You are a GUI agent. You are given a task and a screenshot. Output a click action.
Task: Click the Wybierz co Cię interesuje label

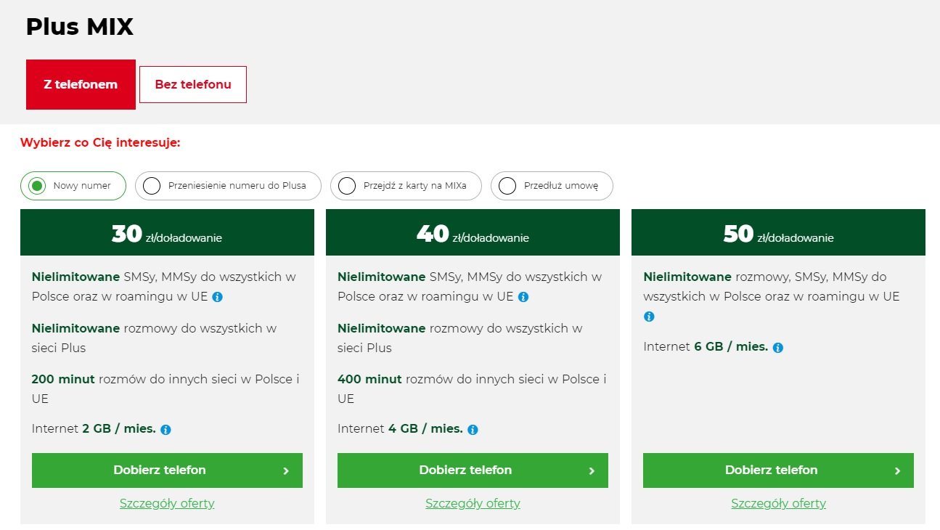[x=100, y=142]
